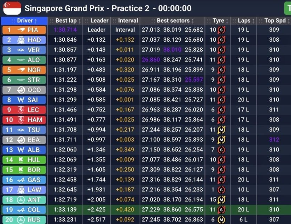Image resolution: width=291 pixels, height=224 pixels.
Task: Click the Red Bull logo beside VER
Action: pos(21,50)
